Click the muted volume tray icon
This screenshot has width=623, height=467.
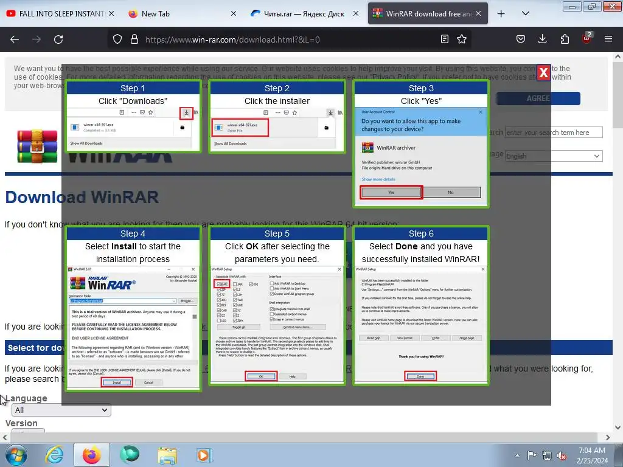562,455
